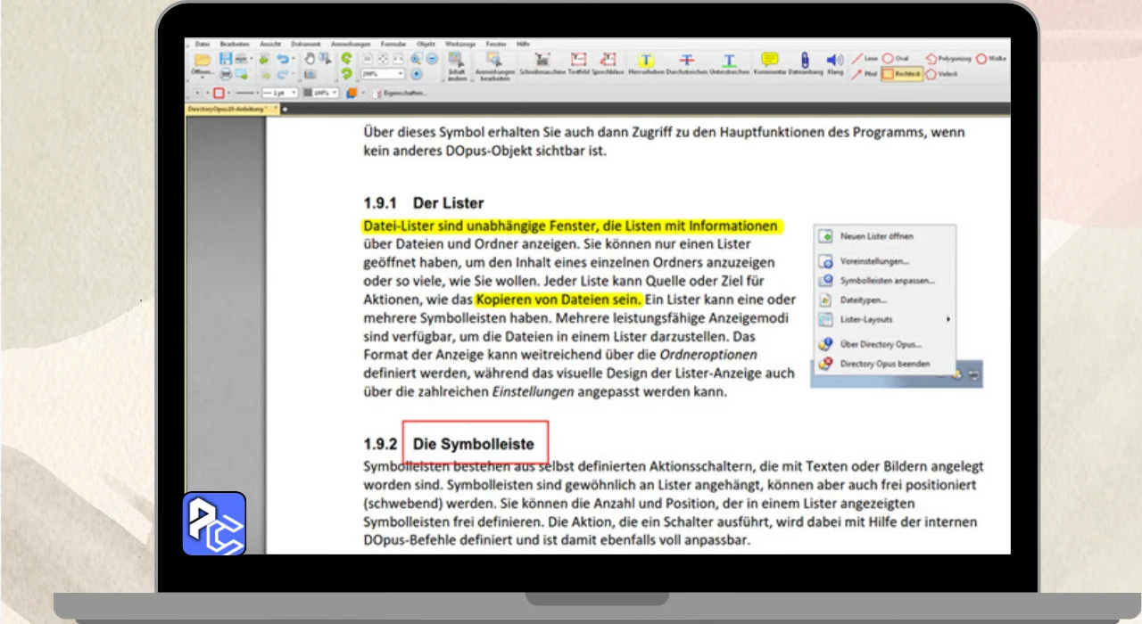Click the orange fill color swatch

352,93
